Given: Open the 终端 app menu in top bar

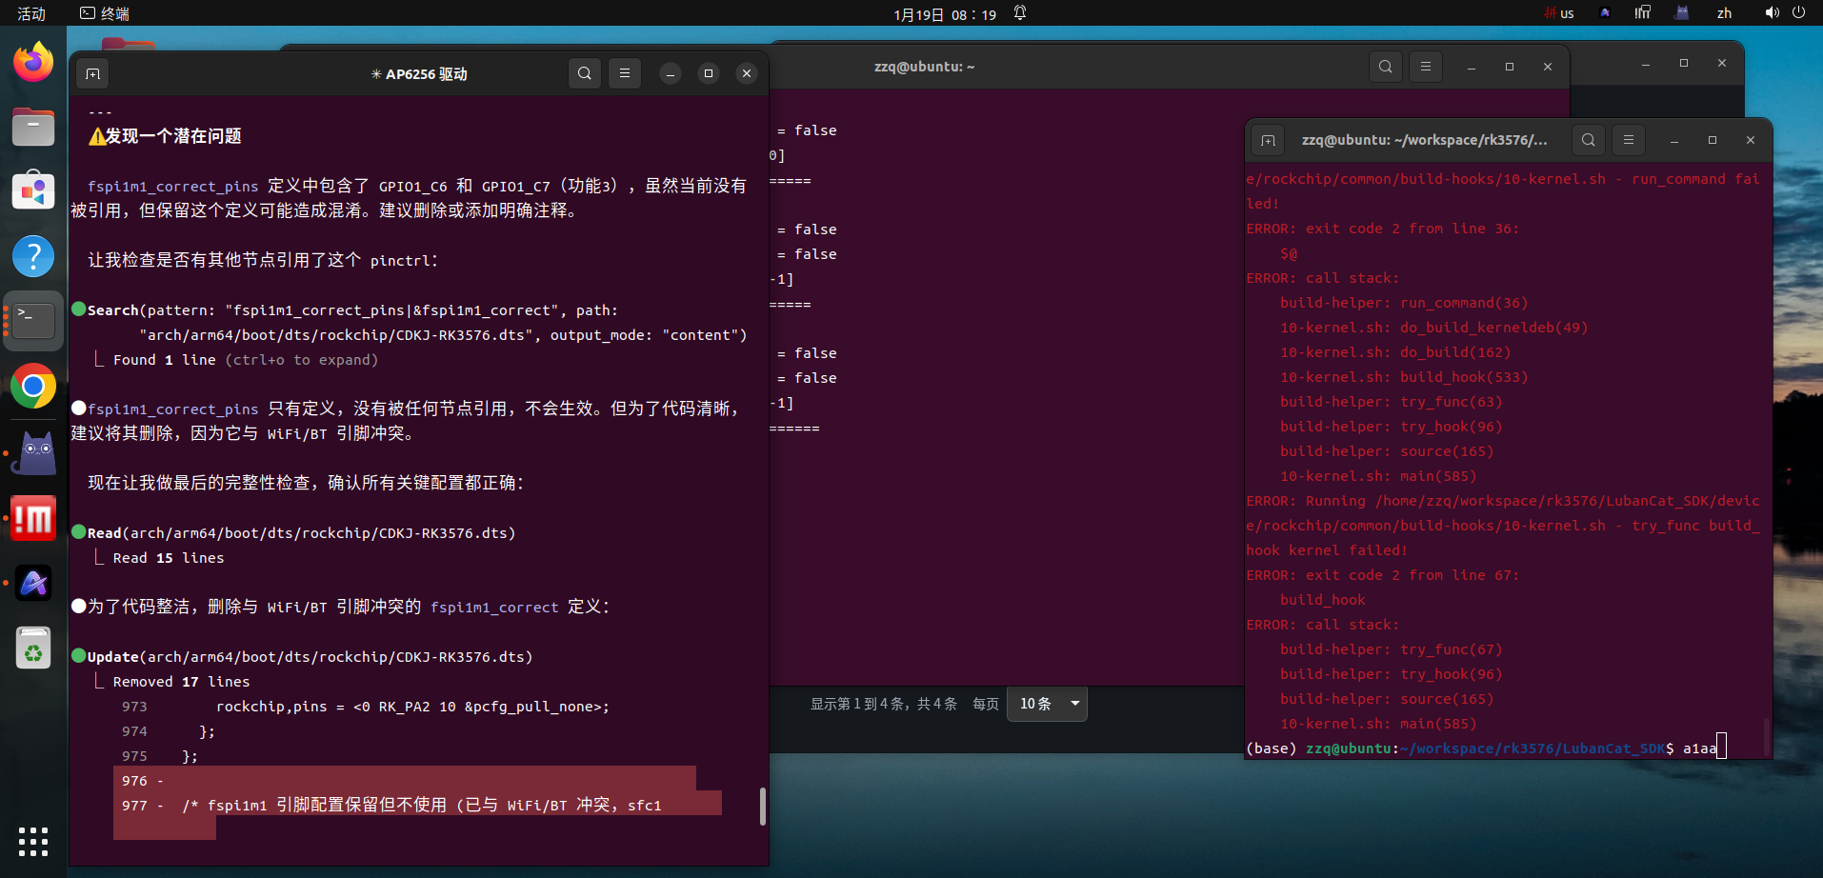Looking at the screenshot, I should pyautogui.click(x=105, y=13).
